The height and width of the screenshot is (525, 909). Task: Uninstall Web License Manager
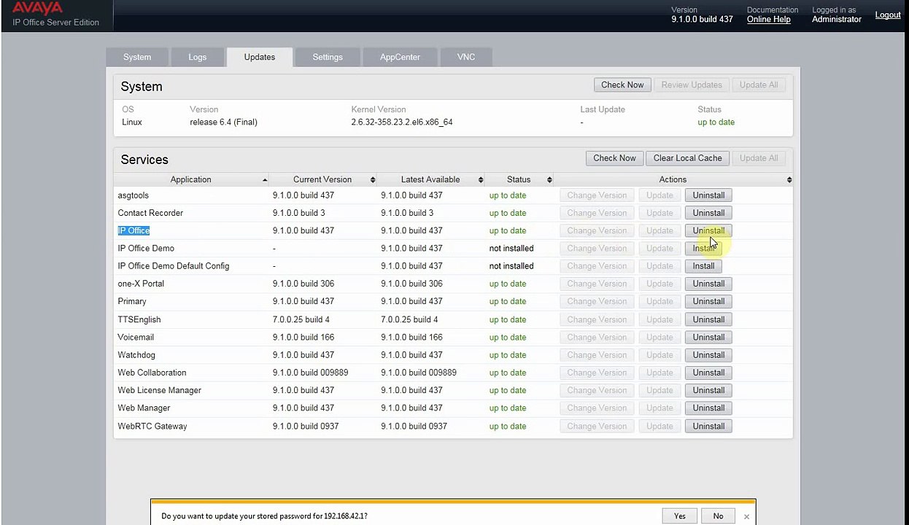coord(708,390)
